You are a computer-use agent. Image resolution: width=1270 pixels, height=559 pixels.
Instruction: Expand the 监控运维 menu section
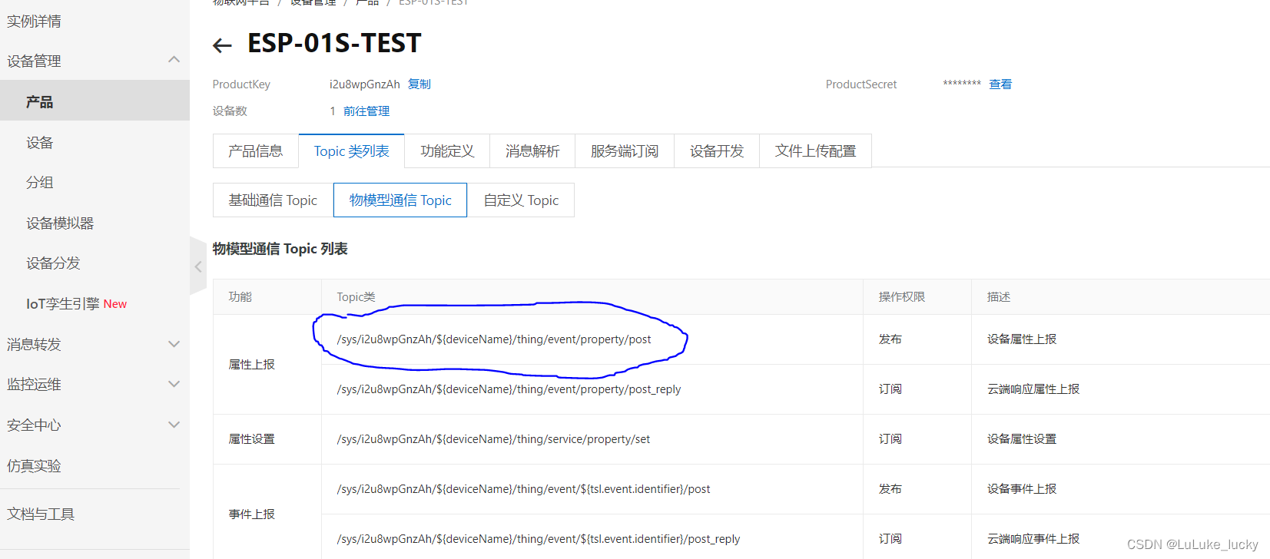click(x=174, y=384)
